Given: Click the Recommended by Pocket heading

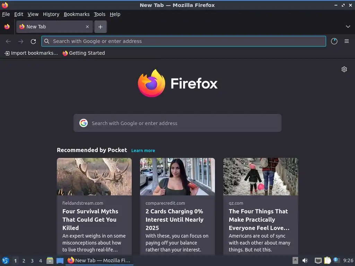Looking at the screenshot, I should click(92, 150).
